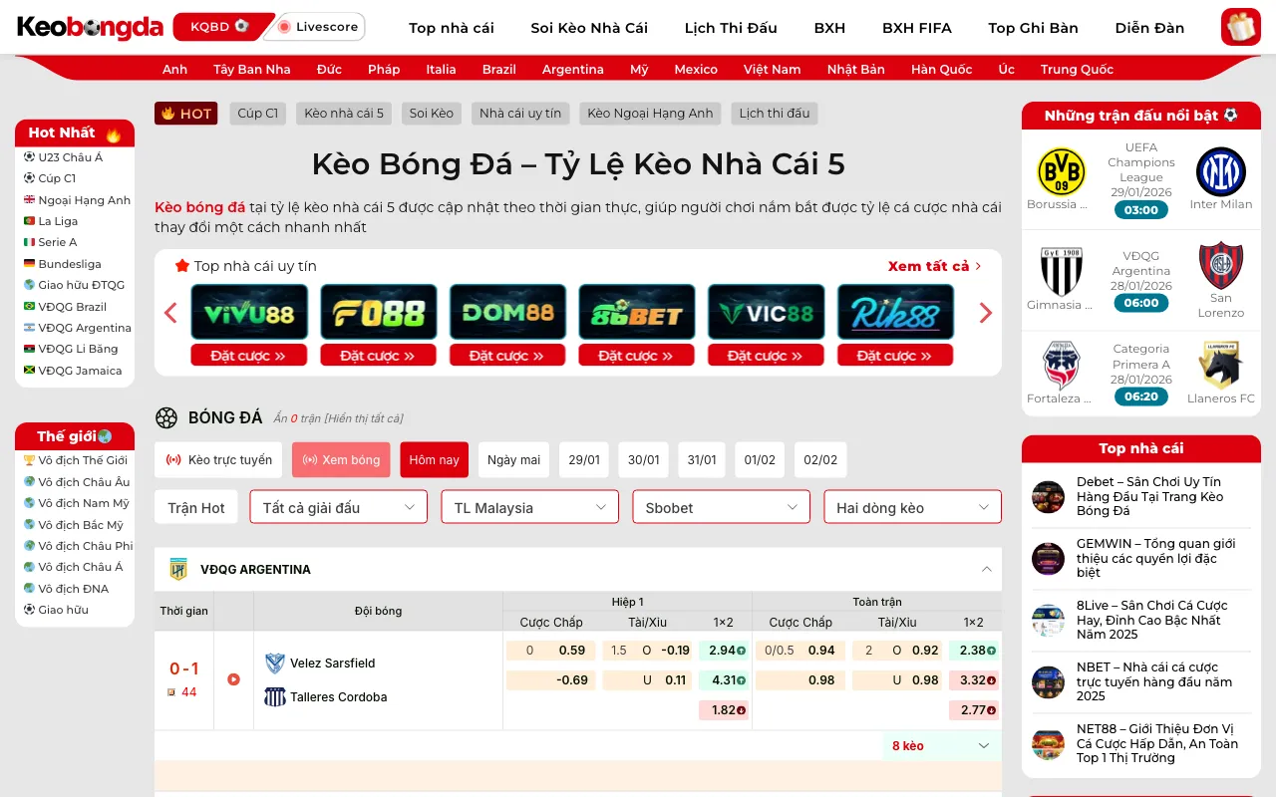Image resolution: width=1276 pixels, height=797 pixels.
Task: Click the San Lorenzo team crest
Action: coord(1221,265)
